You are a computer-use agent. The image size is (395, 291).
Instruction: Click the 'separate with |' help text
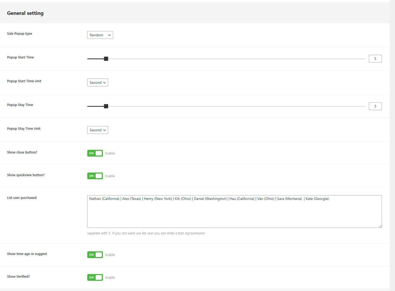click(146, 233)
